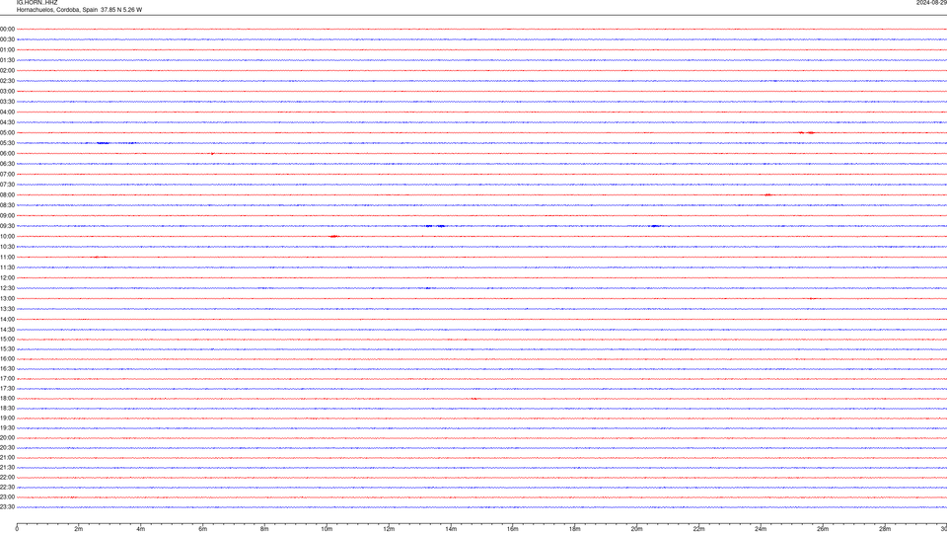
Task: Select the 03:00 trace time label
Action: (x=7, y=91)
